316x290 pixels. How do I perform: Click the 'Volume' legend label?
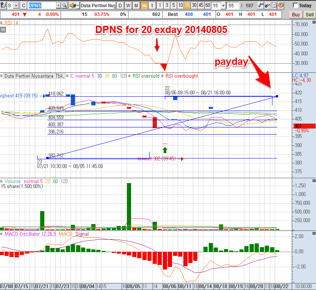13,181
